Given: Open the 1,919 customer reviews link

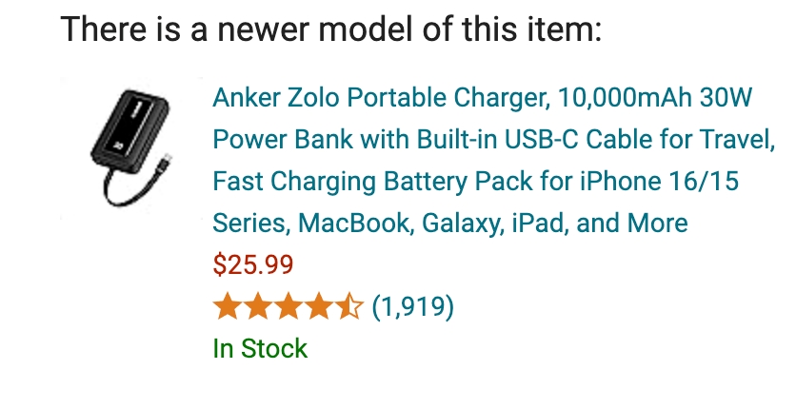Looking at the screenshot, I should (412, 306).
